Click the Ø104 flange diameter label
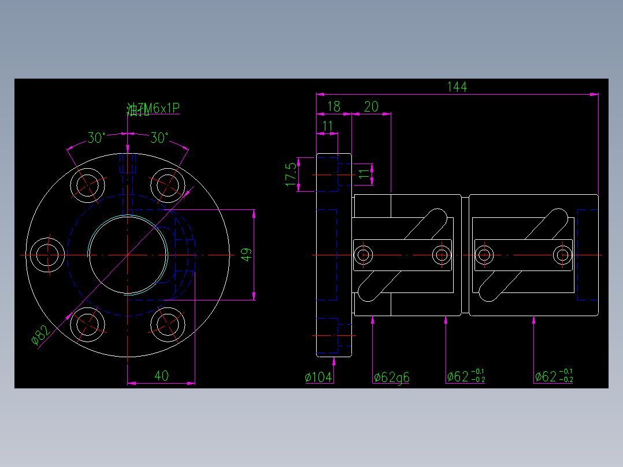Screen dimensions: 623x467 pos(318,377)
